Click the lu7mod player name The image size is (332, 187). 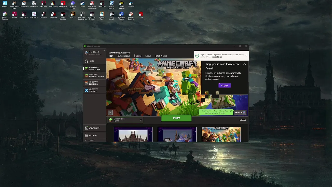(243, 120)
